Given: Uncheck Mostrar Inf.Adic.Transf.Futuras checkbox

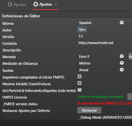Looking at the screenshot, I should coord(79,83).
